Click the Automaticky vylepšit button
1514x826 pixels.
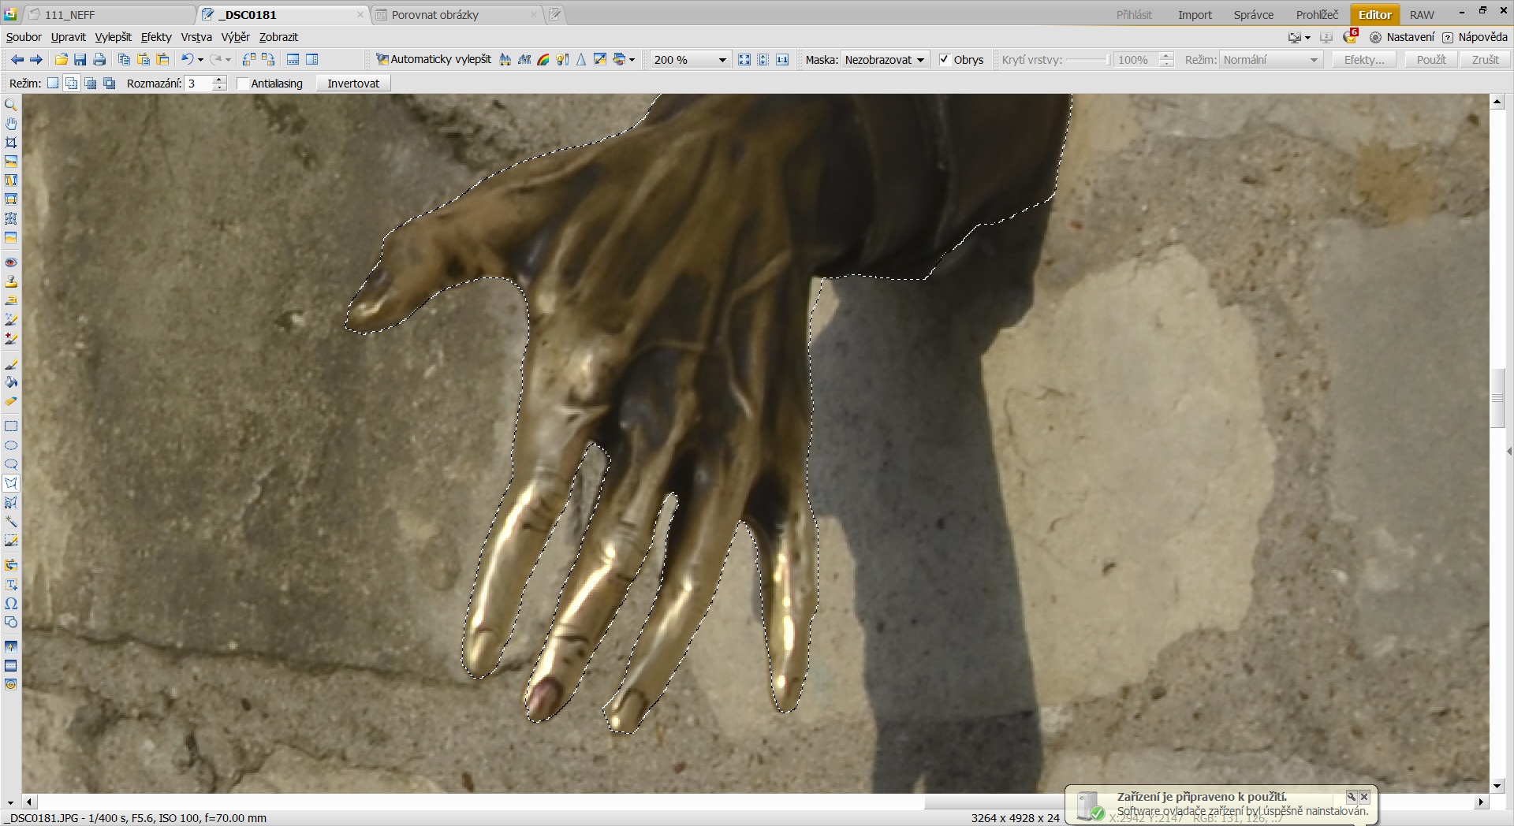pyautogui.click(x=433, y=60)
